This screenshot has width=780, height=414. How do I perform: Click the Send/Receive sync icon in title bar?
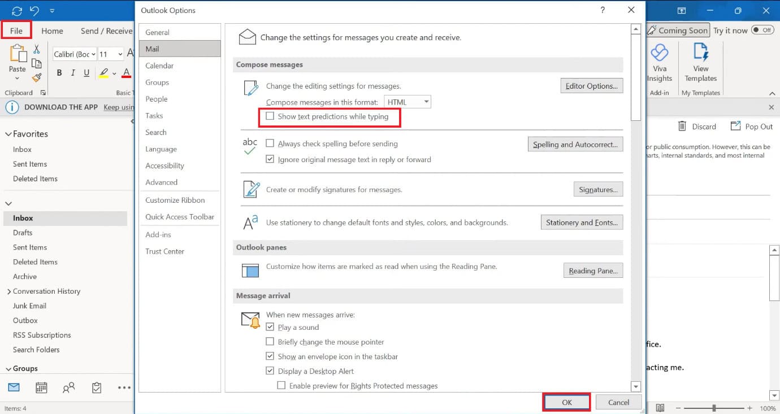[17, 11]
